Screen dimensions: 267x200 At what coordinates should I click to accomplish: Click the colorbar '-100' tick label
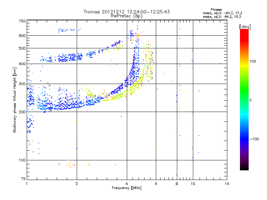[254, 139]
